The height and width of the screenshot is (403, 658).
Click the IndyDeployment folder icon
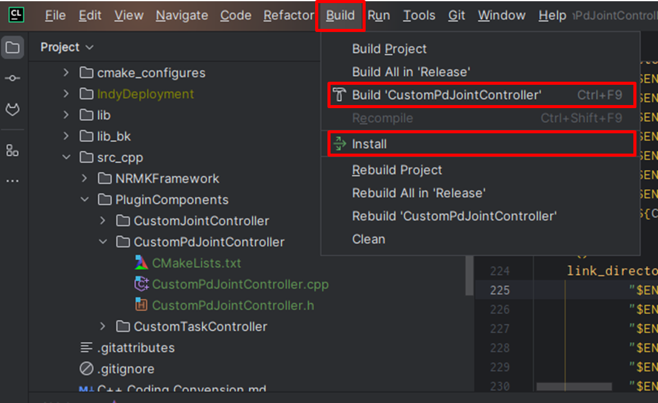click(x=86, y=93)
